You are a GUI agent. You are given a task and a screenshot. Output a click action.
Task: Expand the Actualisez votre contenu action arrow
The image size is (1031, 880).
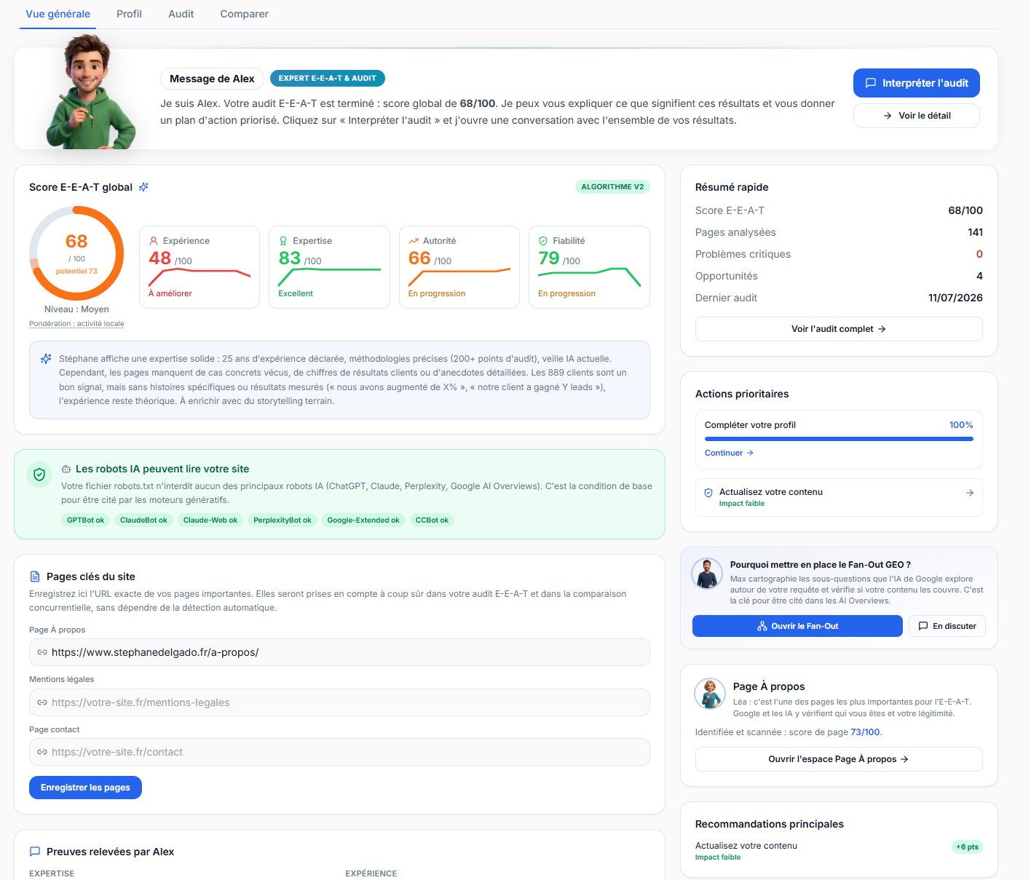[x=970, y=493]
